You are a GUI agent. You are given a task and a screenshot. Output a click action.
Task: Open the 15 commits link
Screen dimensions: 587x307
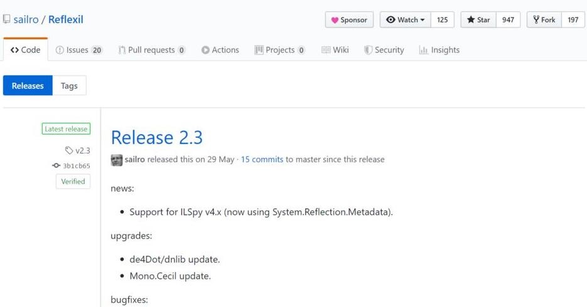click(262, 160)
